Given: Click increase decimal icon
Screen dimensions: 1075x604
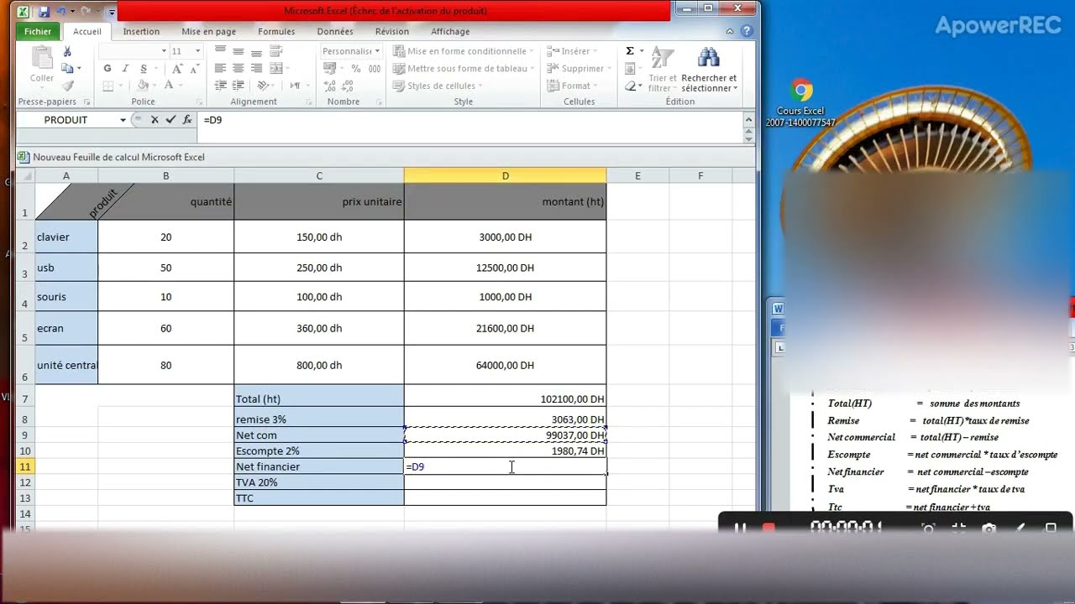Looking at the screenshot, I should (330, 86).
